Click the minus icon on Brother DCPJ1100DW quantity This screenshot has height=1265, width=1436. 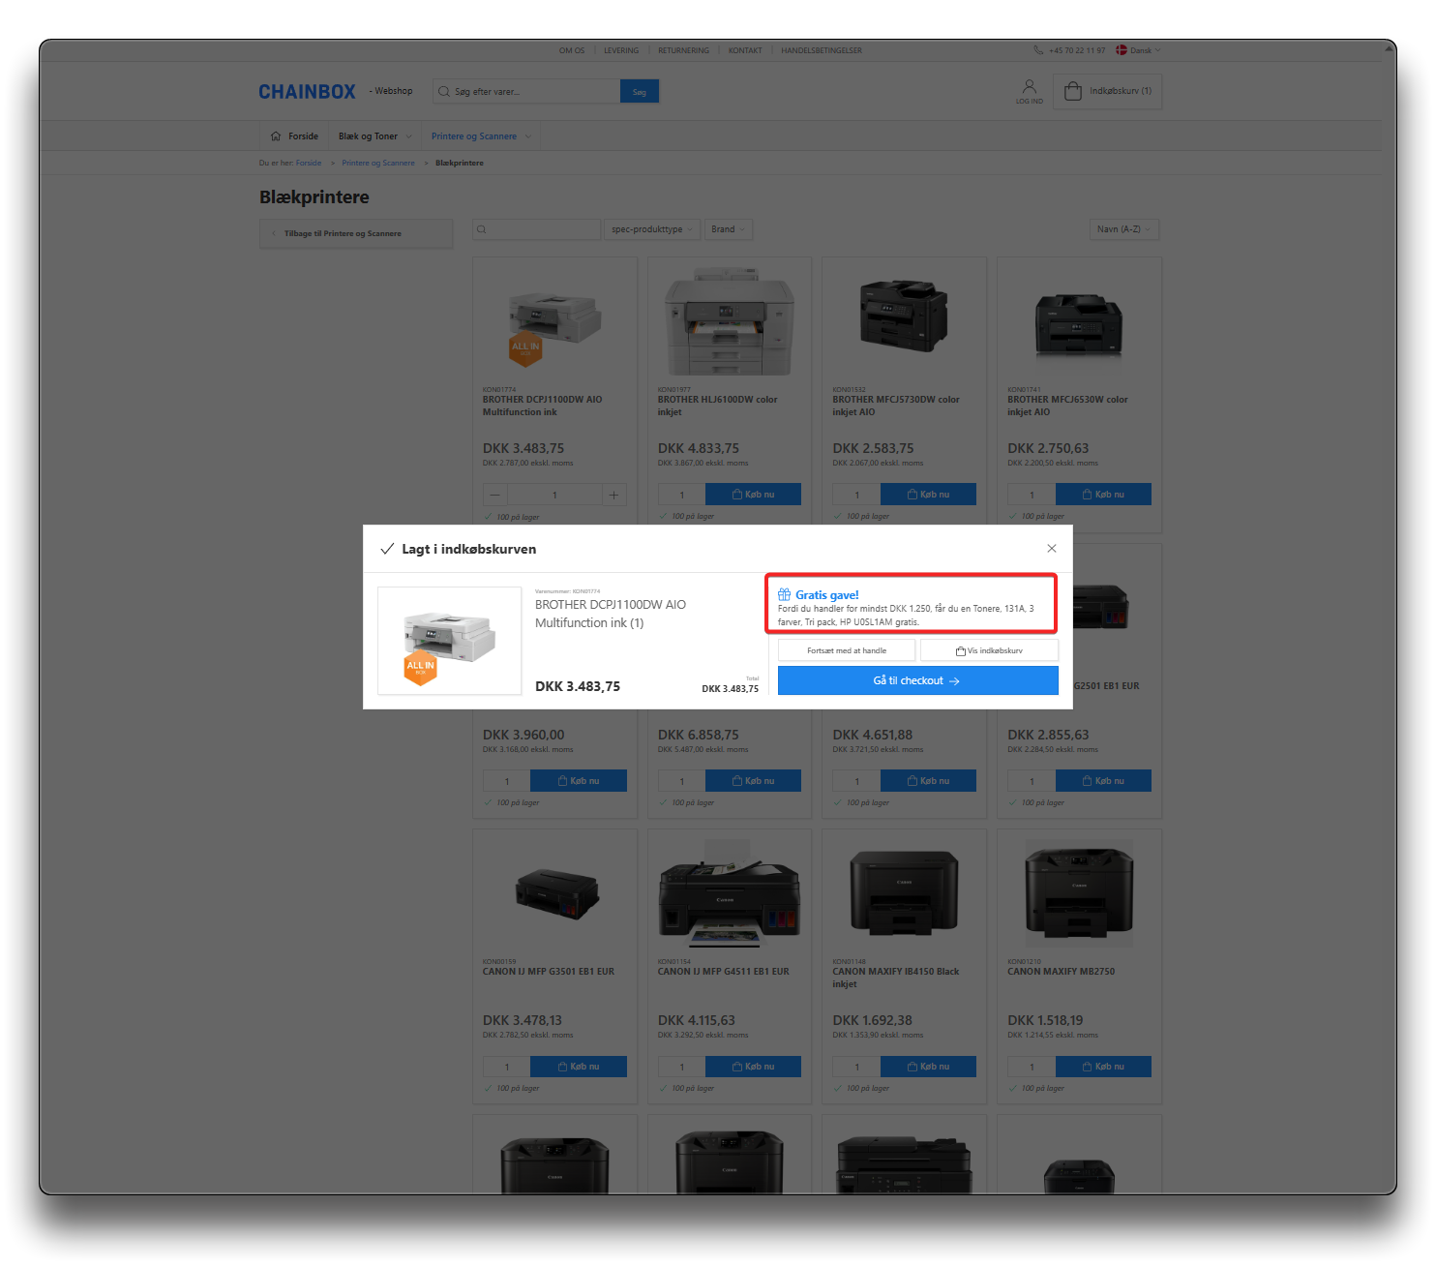tap(495, 495)
